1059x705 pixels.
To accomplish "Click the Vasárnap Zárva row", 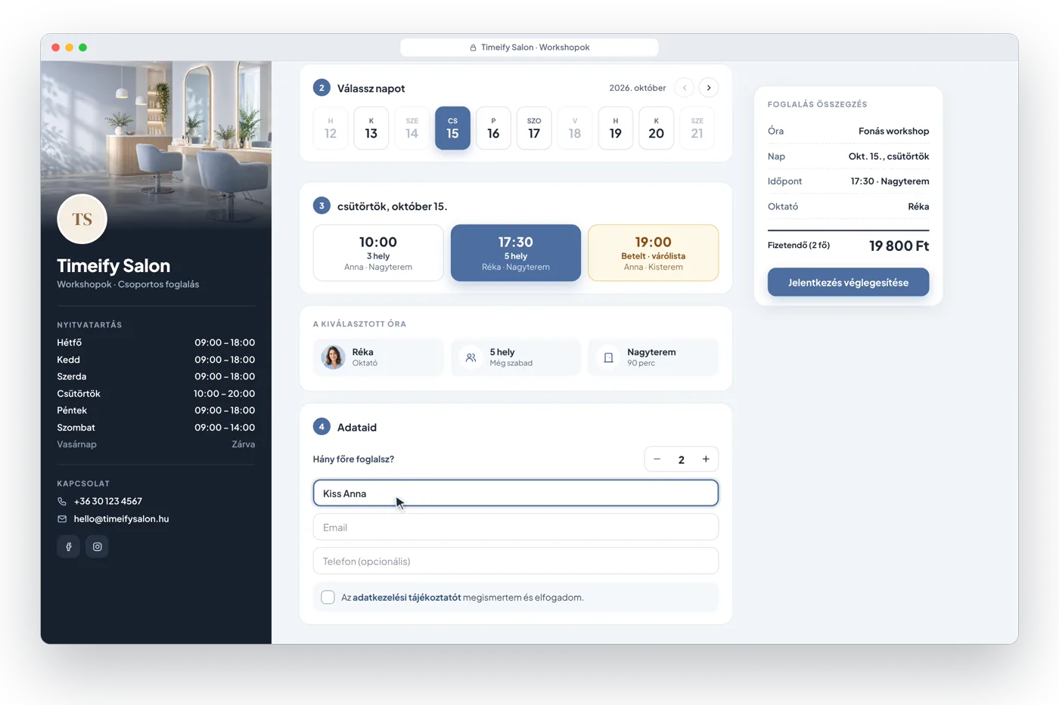I will point(156,444).
